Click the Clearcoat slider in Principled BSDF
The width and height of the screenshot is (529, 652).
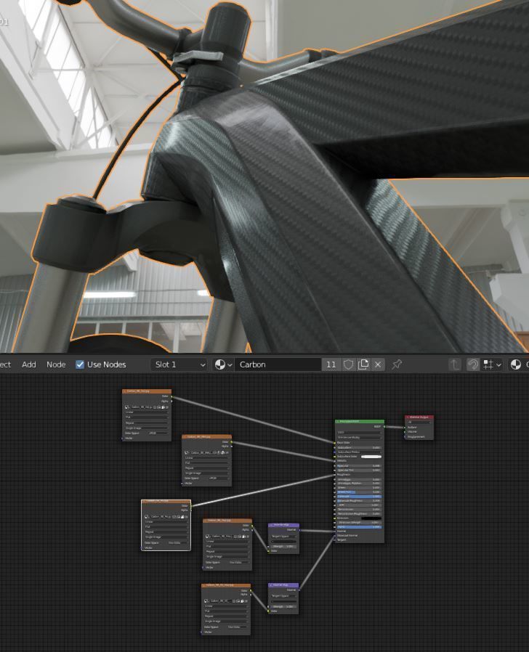point(360,497)
